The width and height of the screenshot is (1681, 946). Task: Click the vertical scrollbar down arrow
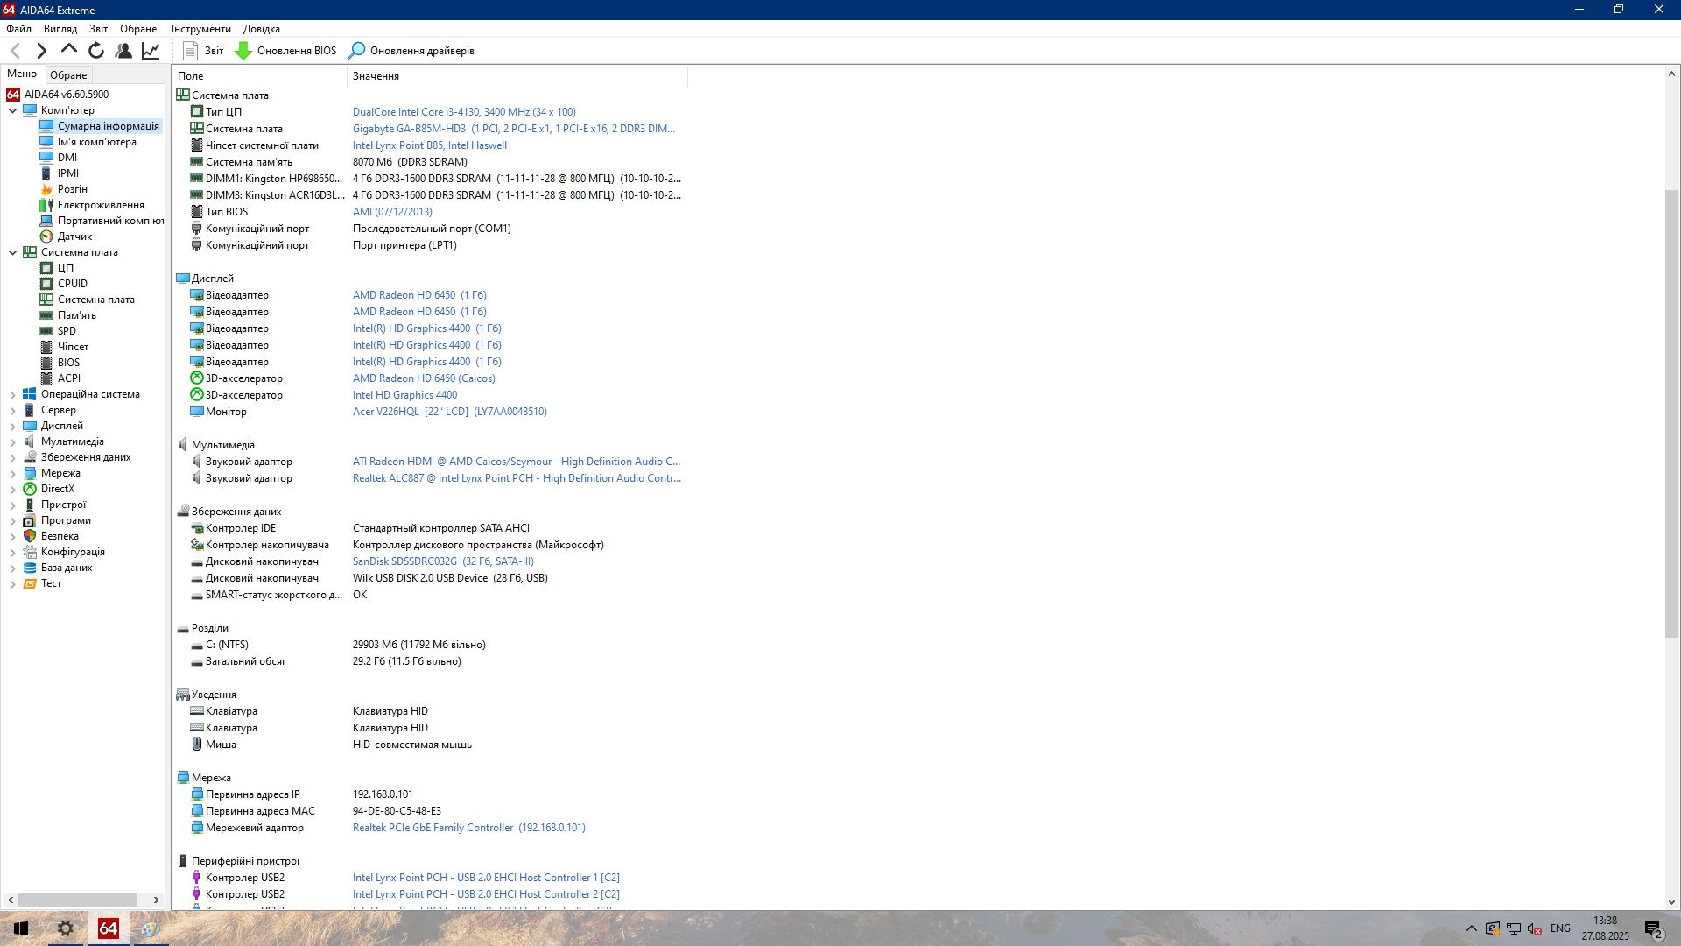[x=1671, y=902]
